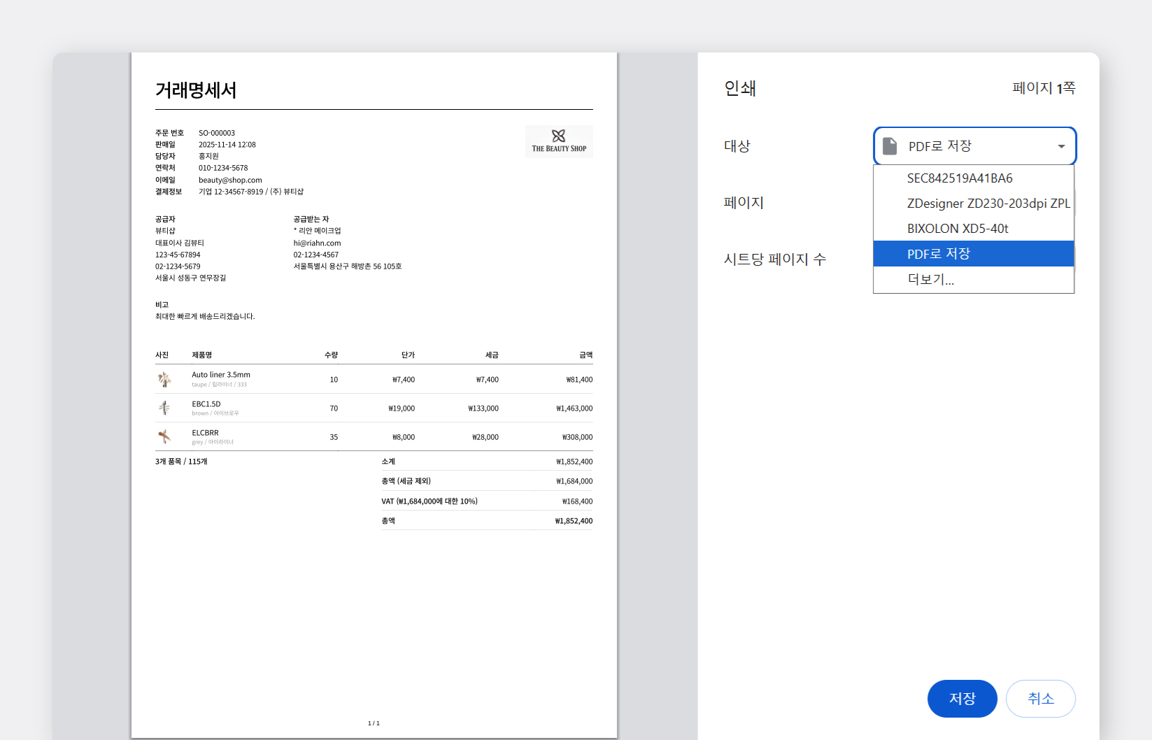Click the order number SO-000003
This screenshot has width=1152, height=740.
coord(217,133)
